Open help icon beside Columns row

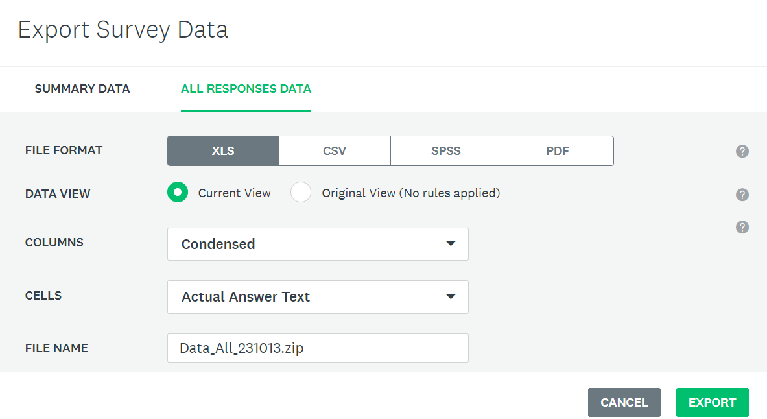point(742,227)
